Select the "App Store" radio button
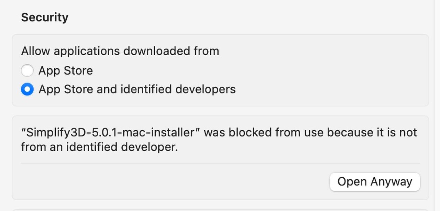The height and width of the screenshot is (211, 440). tap(27, 71)
